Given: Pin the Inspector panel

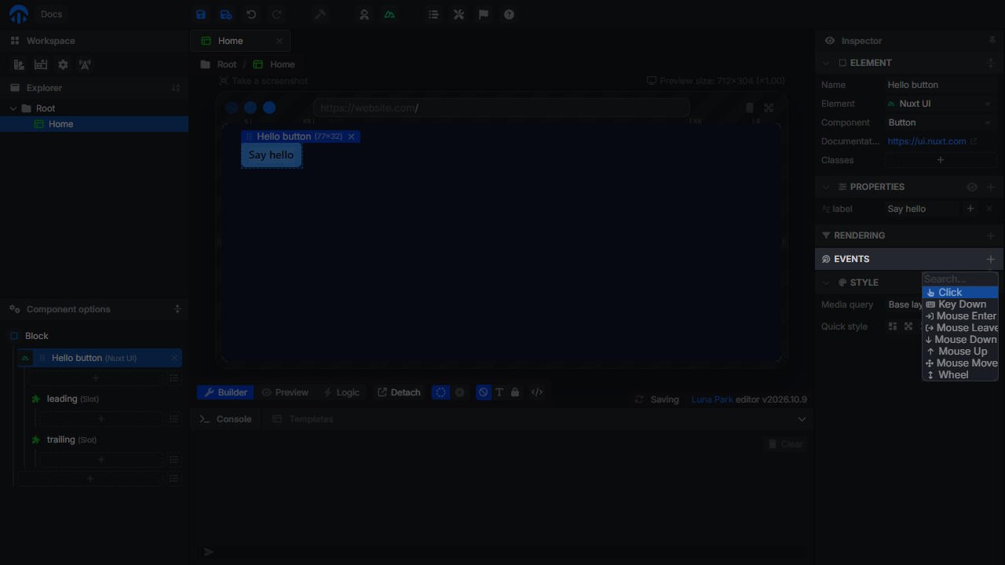Looking at the screenshot, I should pos(992,40).
